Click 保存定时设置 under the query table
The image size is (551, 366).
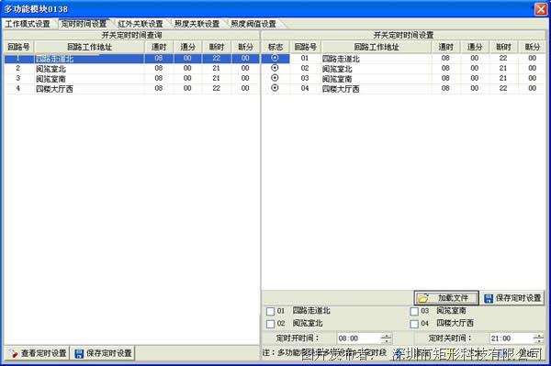pyautogui.click(x=103, y=353)
